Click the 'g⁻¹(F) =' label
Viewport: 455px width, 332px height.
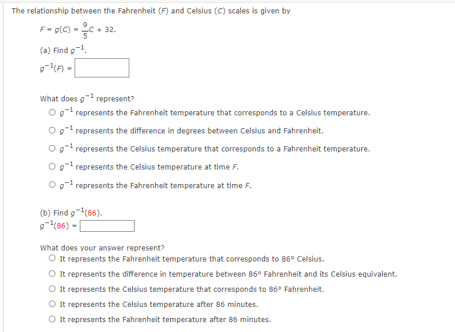click(55, 68)
